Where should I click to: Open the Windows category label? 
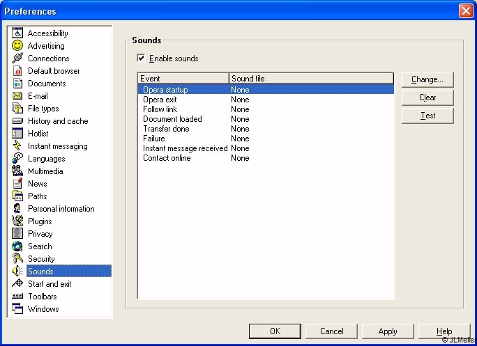[43, 308]
